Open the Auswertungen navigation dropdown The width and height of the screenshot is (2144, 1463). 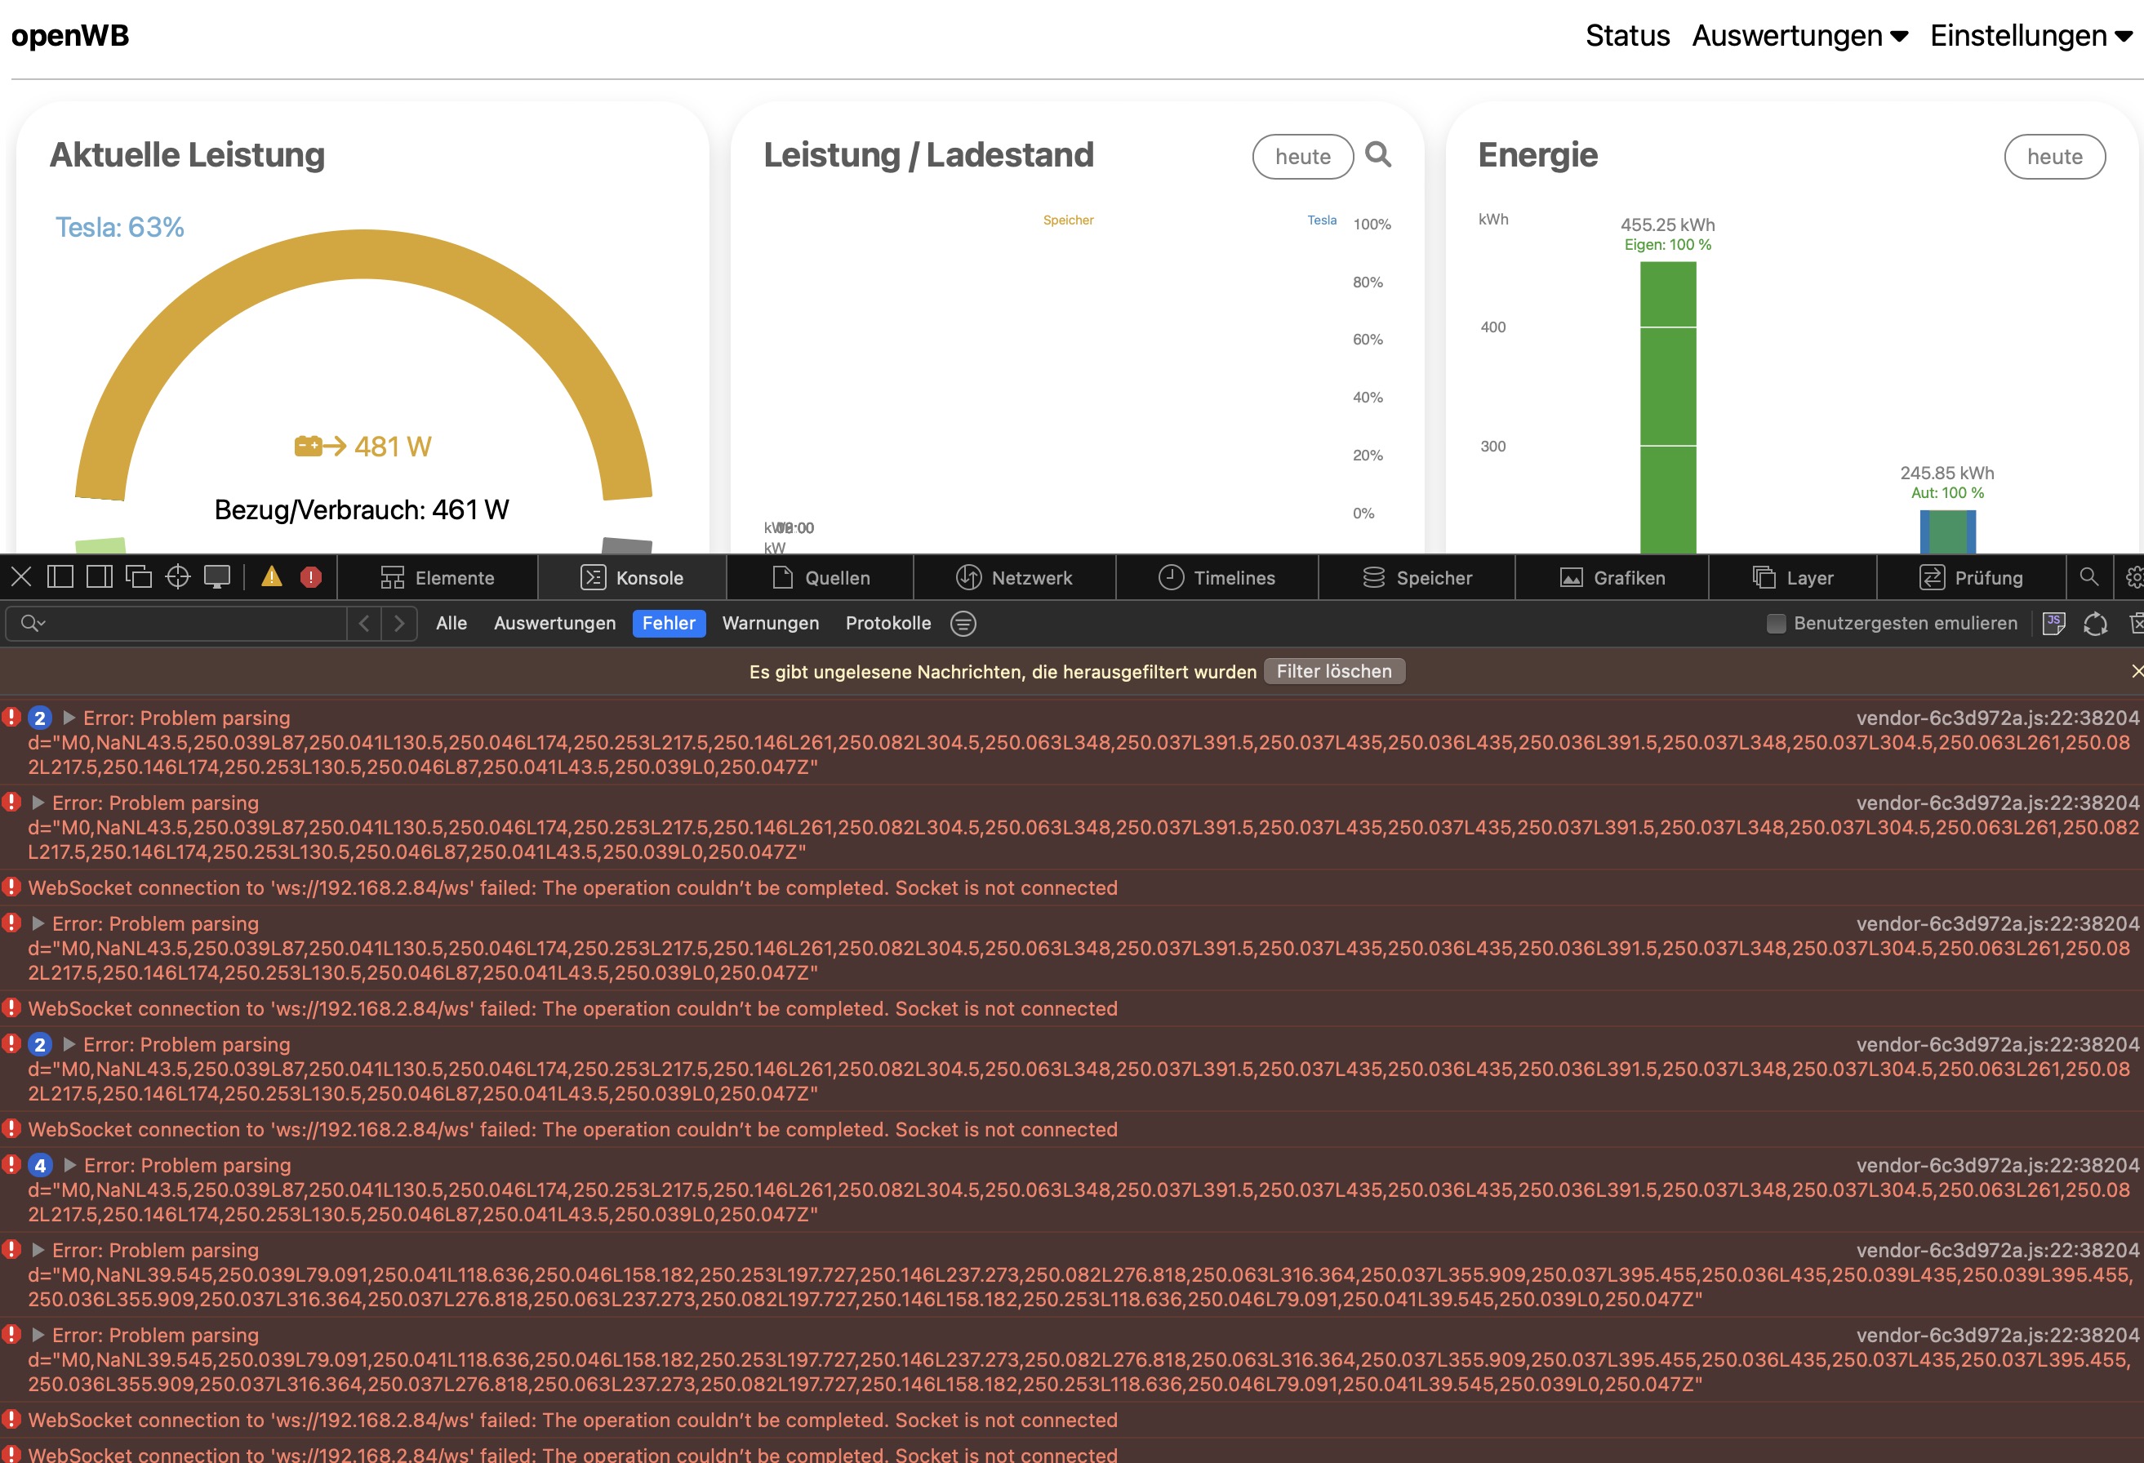pos(1799,36)
